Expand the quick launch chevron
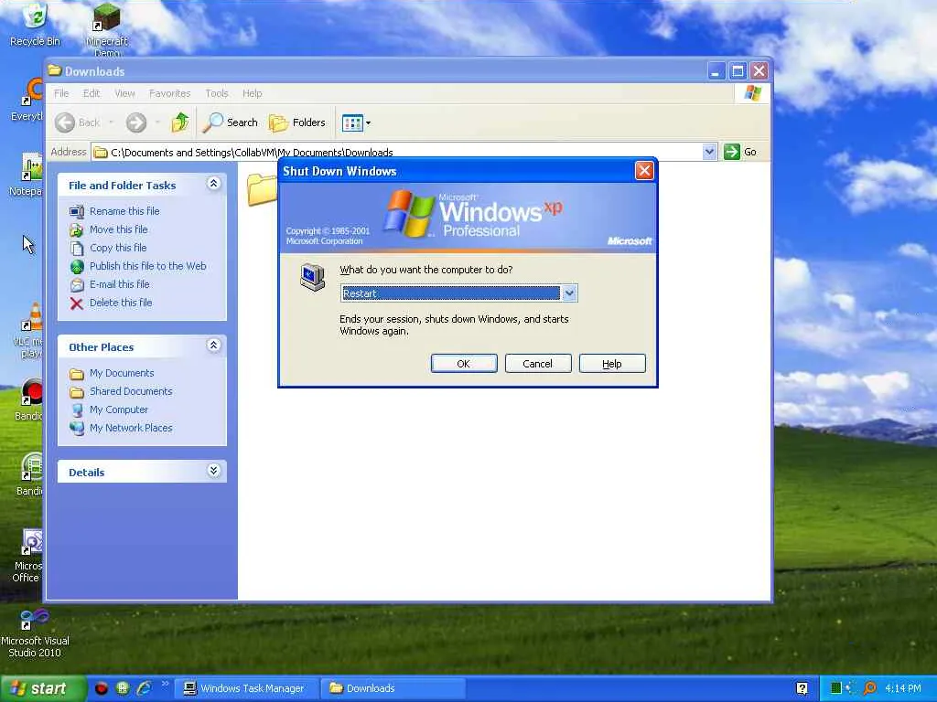The image size is (937, 702). coord(165,684)
